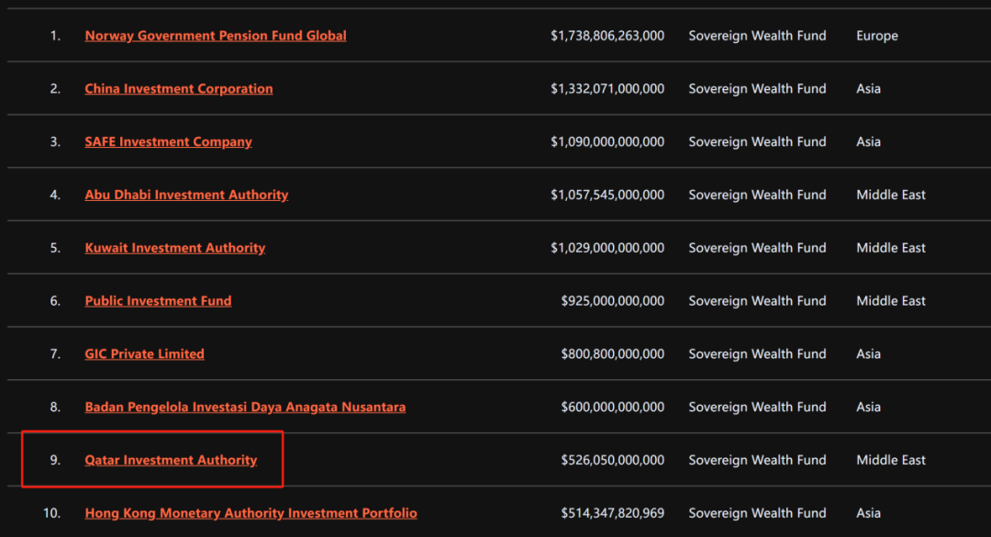Click Sovereign Wealth Fund type in Public Investment Fund row
991x537 pixels.
click(757, 302)
